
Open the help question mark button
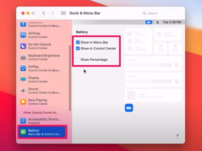click(177, 136)
